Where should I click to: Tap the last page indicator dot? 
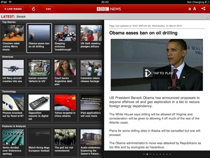pyautogui.click(x=170, y=154)
